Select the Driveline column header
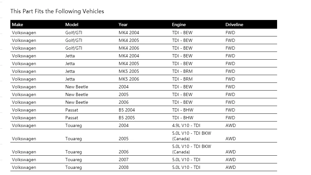 [234, 24]
